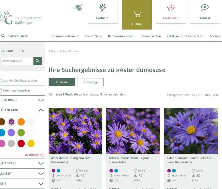Click sun exposure icon on Augenweide card
Screen dimensions: 222x189
click(78, 171)
